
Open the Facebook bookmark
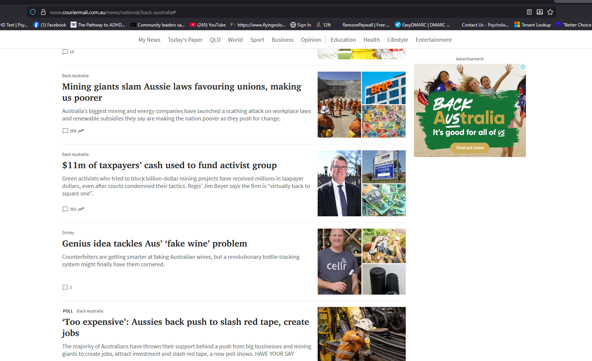(x=50, y=25)
